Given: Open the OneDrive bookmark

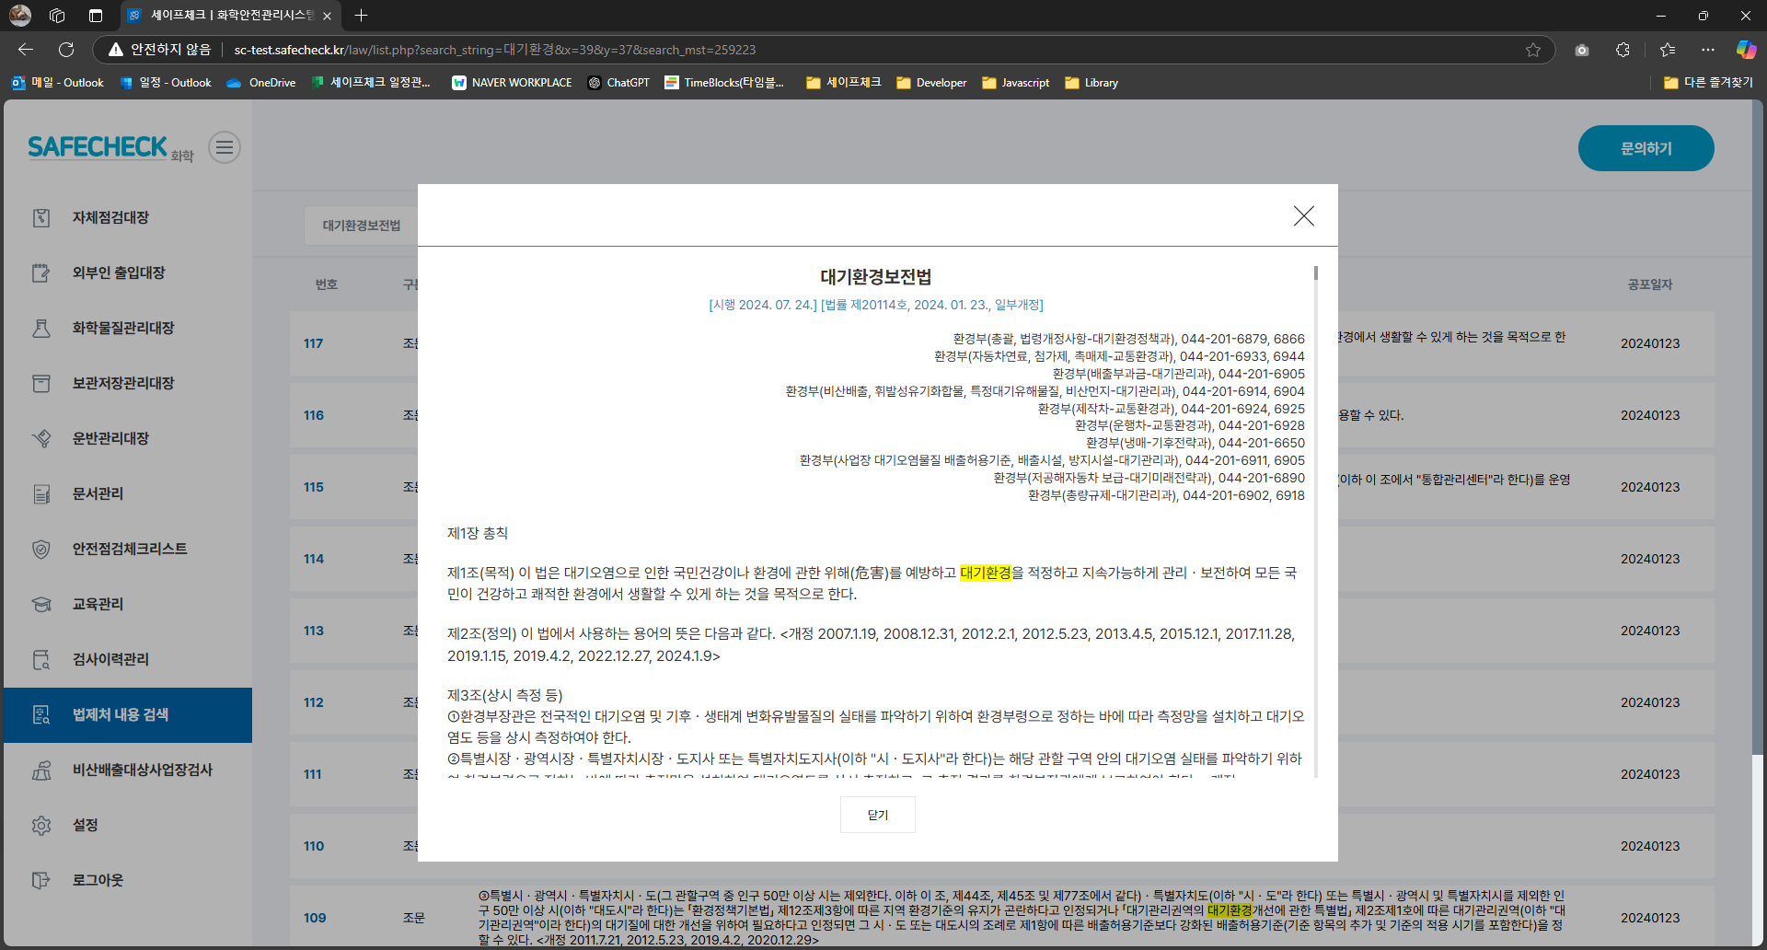Looking at the screenshot, I should [x=261, y=83].
